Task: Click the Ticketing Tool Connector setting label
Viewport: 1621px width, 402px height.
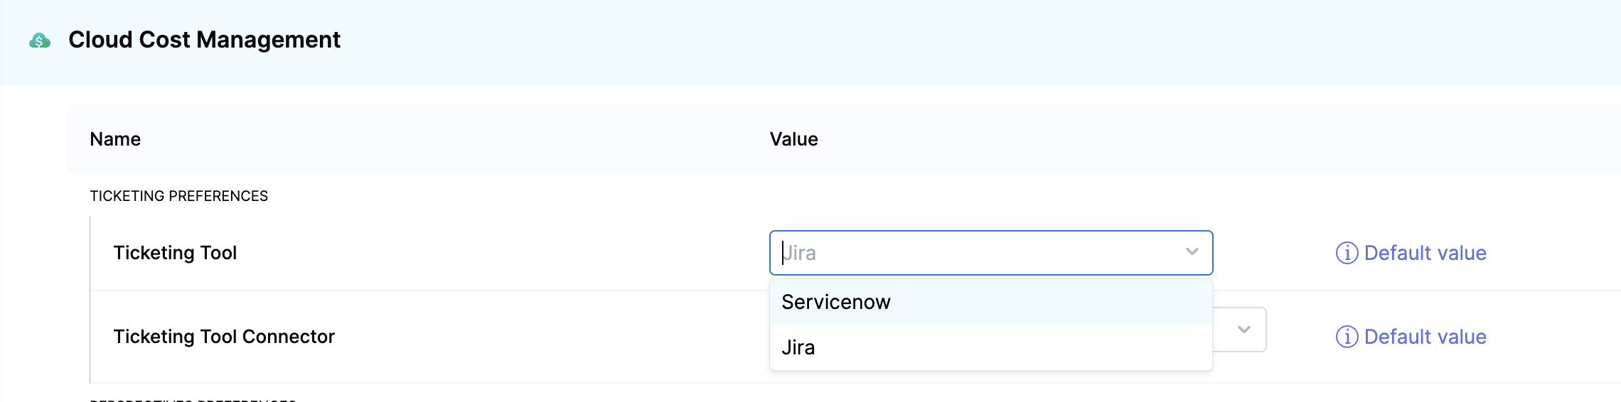Action: (x=224, y=337)
